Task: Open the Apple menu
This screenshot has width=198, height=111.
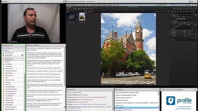Action: [x=68, y=5]
